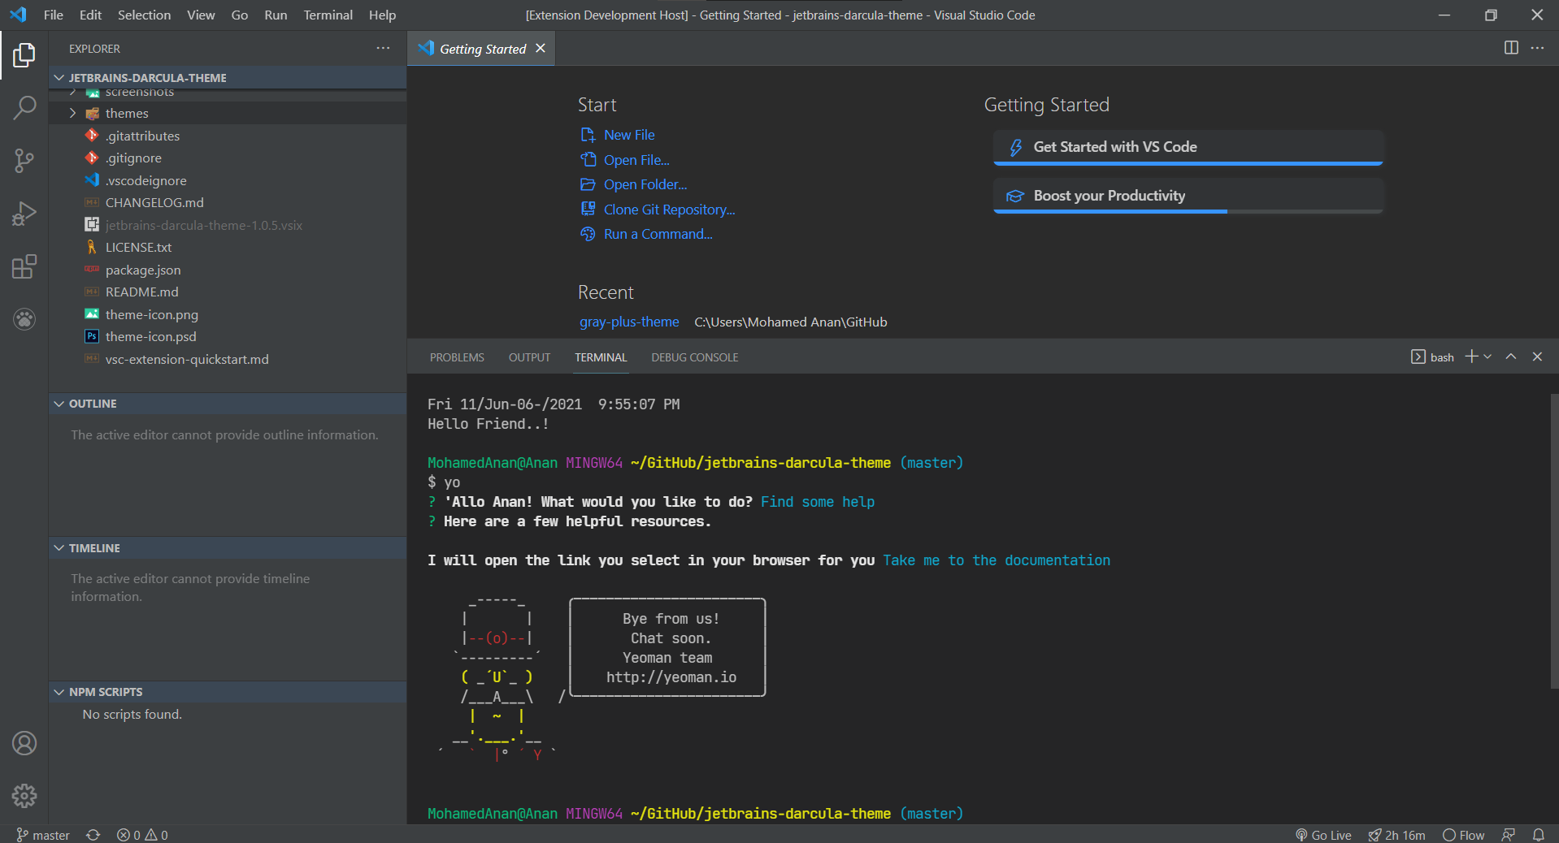Switch to the DEBUG CONSOLE tab

pos(695,357)
